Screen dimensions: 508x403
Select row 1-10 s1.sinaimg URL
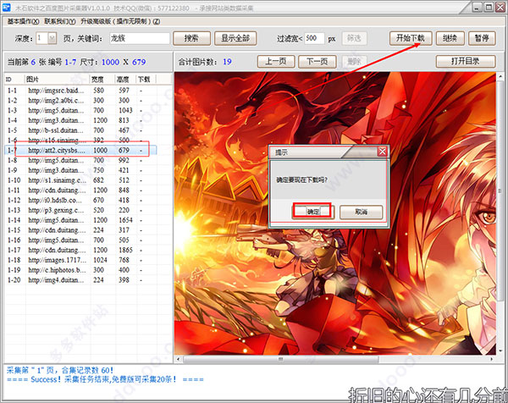point(80,180)
